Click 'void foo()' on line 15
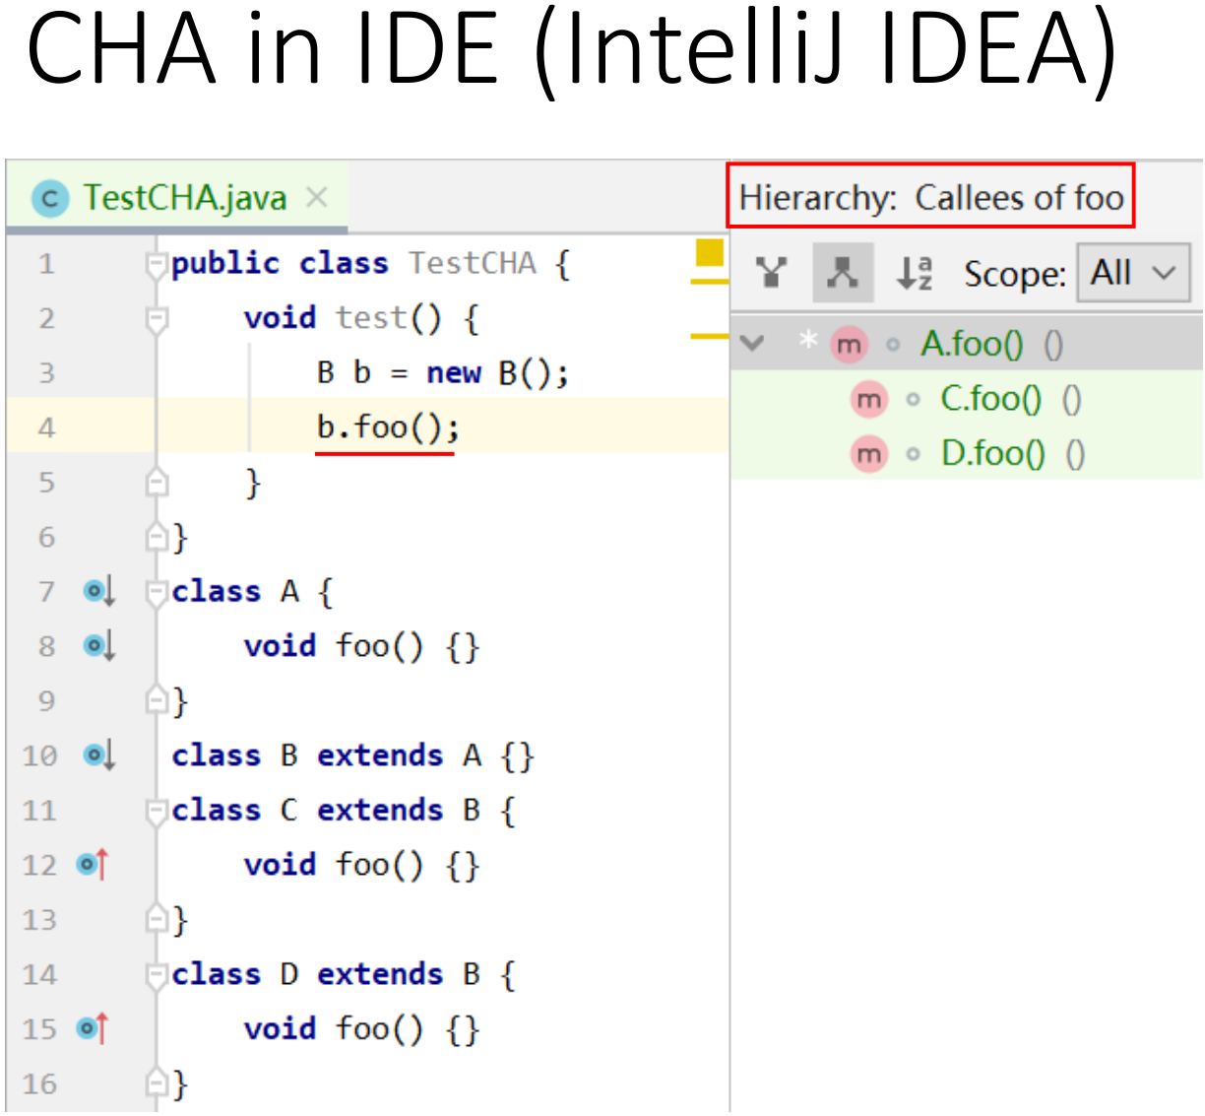The width and height of the screenshot is (1205, 1116). click(x=334, y=1028)
